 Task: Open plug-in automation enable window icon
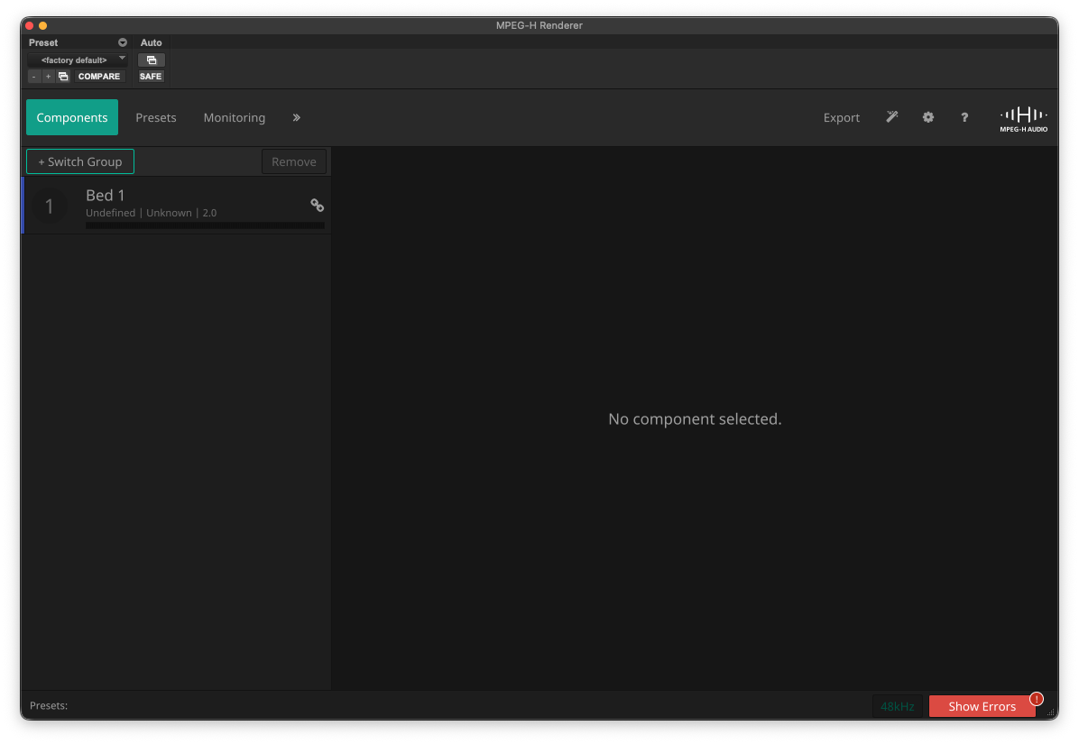coord(152,60)
